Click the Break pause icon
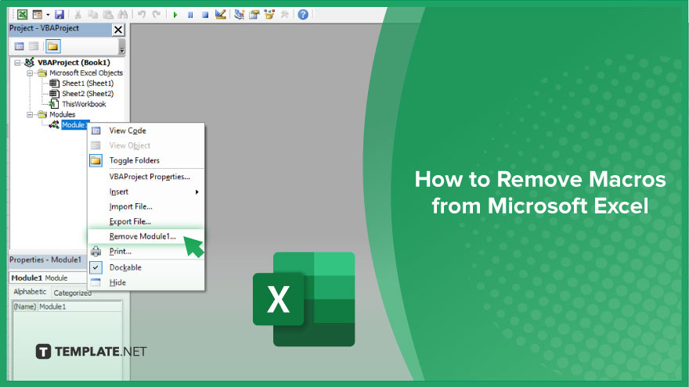The height and width of the screenshot is (387, 689). [190, 15]
